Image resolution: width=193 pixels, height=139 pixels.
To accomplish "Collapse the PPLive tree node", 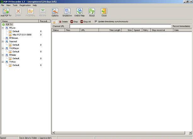I will (x=3, y=28).
